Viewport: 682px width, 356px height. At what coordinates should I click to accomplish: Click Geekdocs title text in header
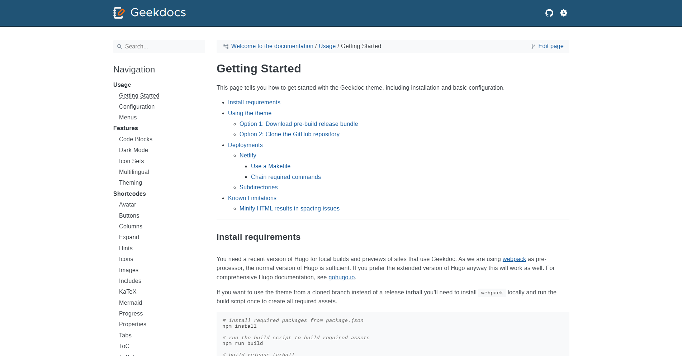tap(158, 13)
